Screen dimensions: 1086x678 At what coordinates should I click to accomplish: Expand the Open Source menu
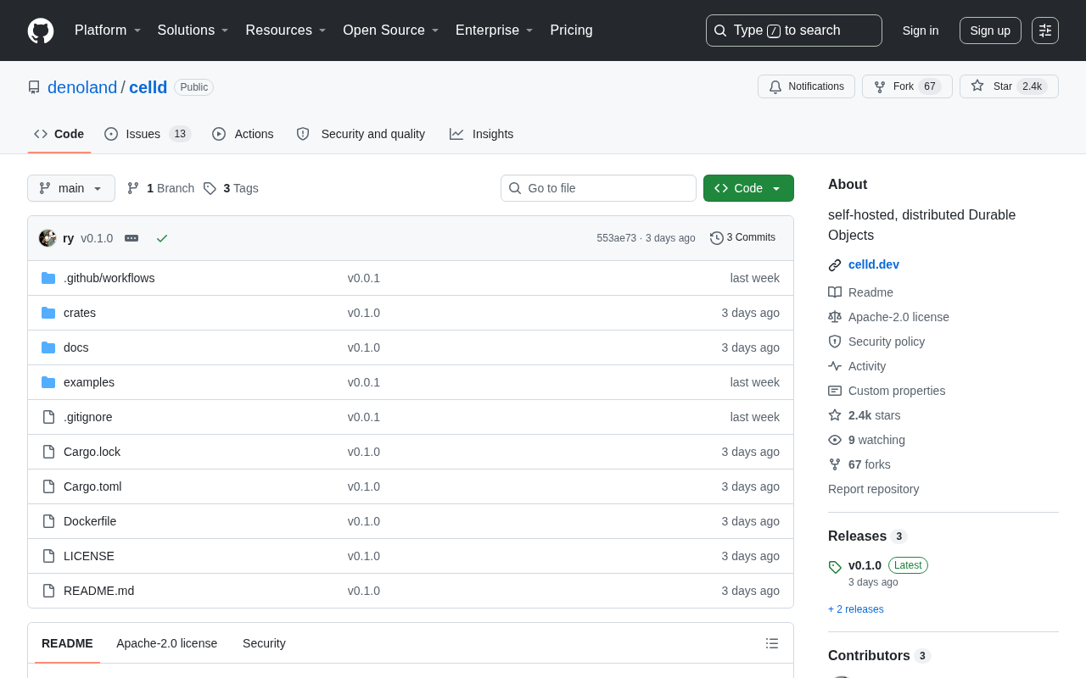(391, 31)
